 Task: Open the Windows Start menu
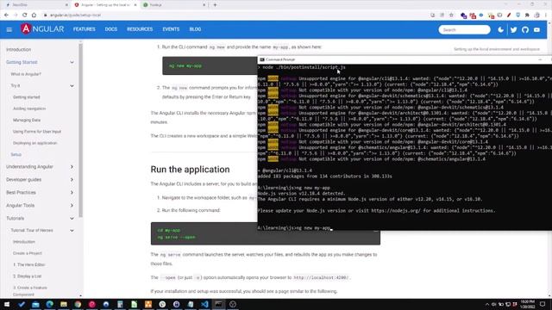7,304
